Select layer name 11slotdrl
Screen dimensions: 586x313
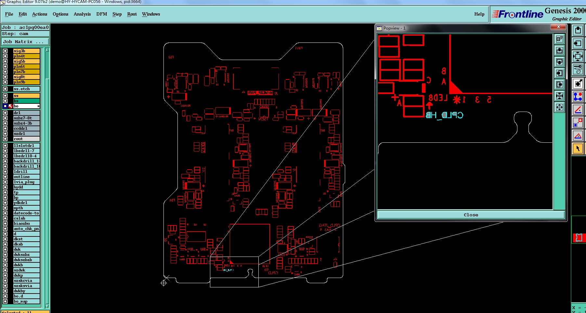(x=27, y=146)
